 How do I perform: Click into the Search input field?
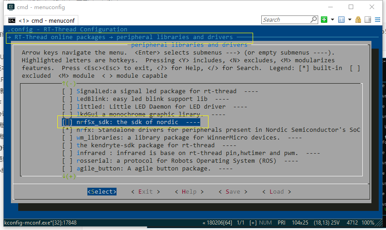[285, 20]
